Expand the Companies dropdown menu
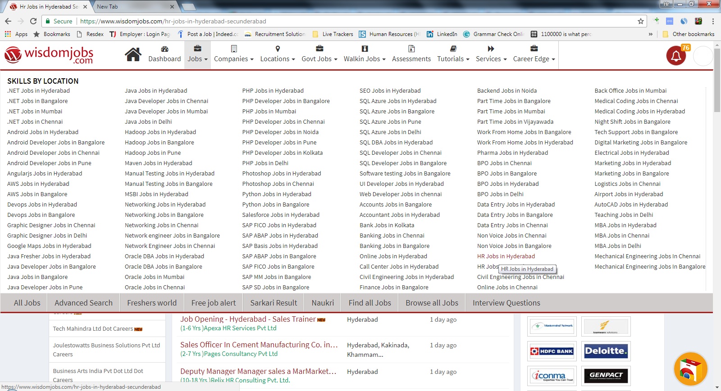The image size is (721, 391). 233,59
